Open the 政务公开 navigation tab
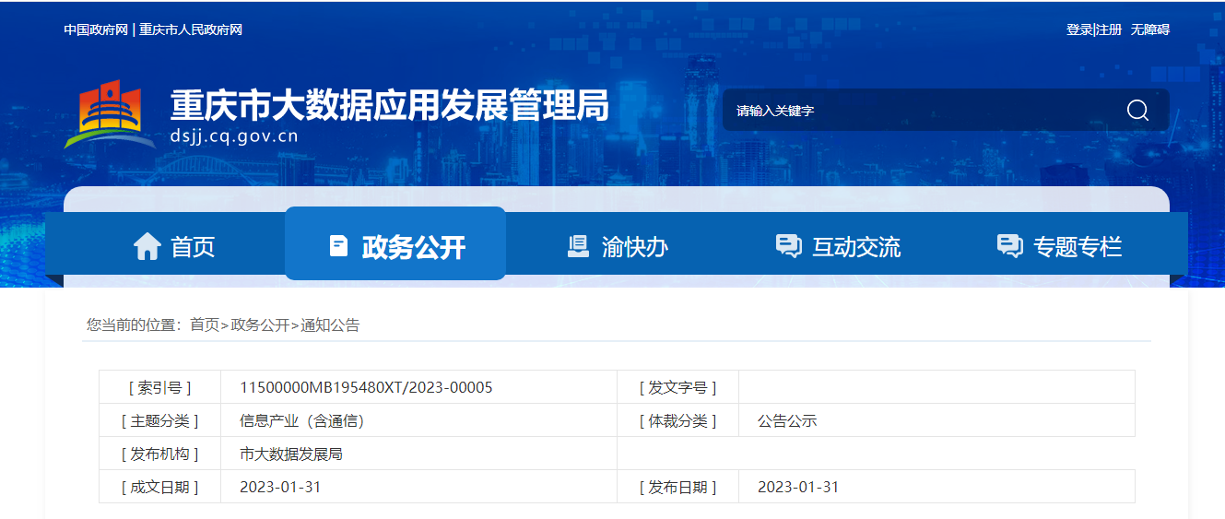Image resolution: width=1225 pixels, height=519 pixels. (395, 243)
